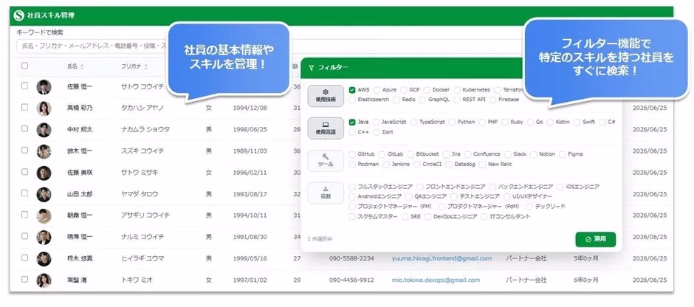Tick the Ruby language checkbox

coord(505,122)
